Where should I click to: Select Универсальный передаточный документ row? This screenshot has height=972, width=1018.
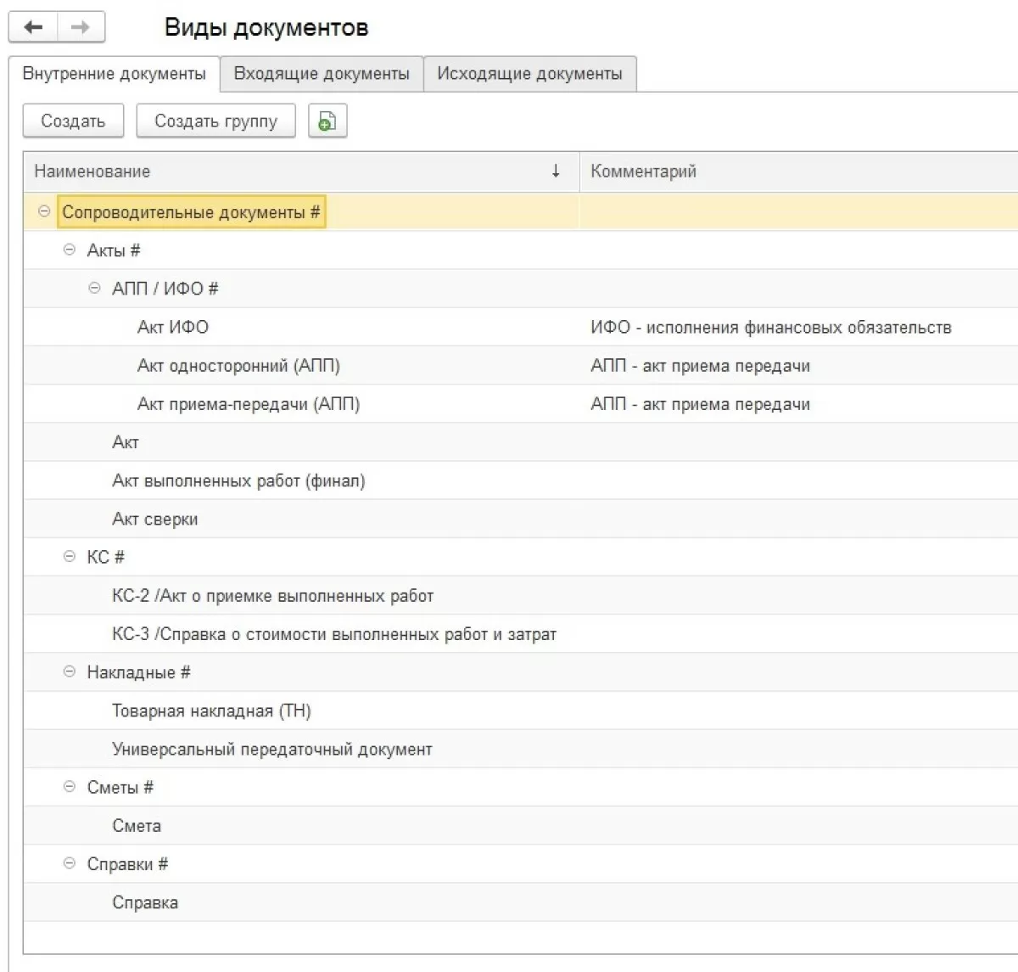[272, 749]
